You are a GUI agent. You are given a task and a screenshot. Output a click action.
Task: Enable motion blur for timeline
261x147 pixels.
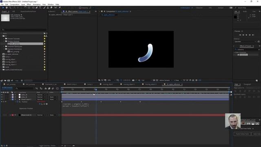(x=53, y=88)
